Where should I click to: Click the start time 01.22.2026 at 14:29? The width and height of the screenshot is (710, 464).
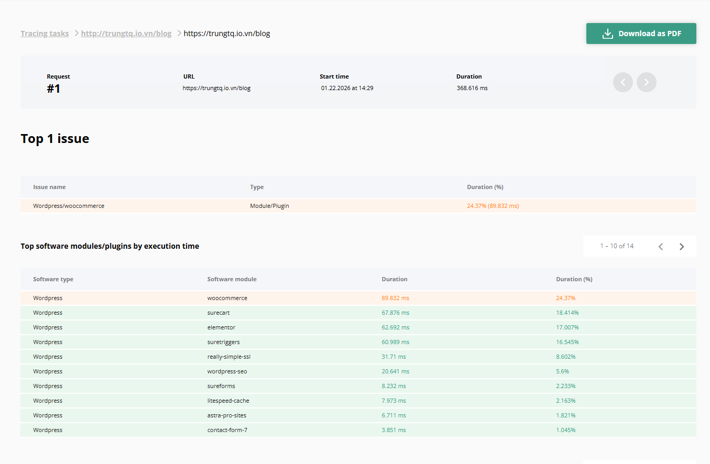[x=347, y=88]
